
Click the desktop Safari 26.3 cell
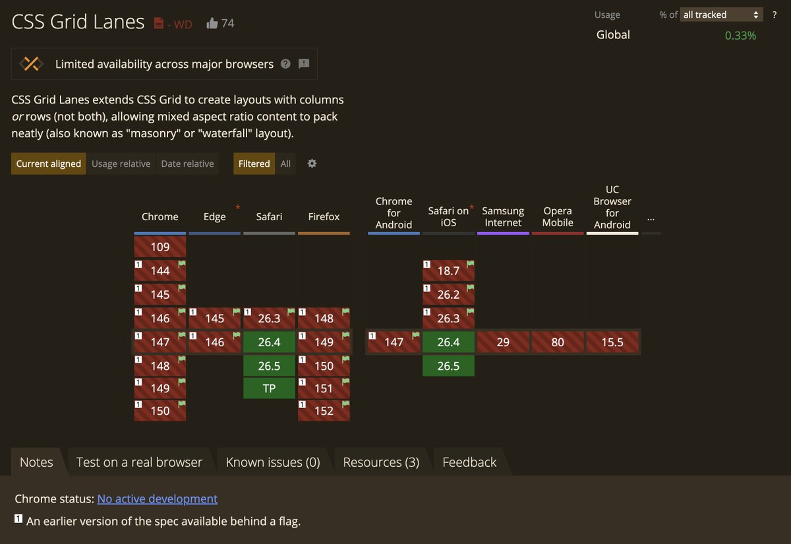270,318
